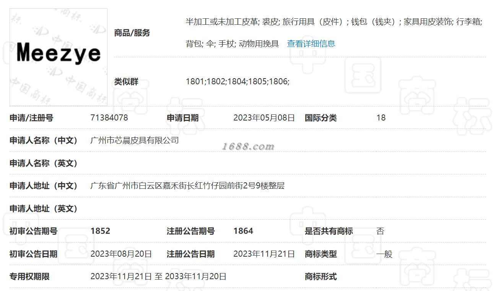Select the 类似群 label
Viewport: 496px width, 291px height.
pos(126,81)
